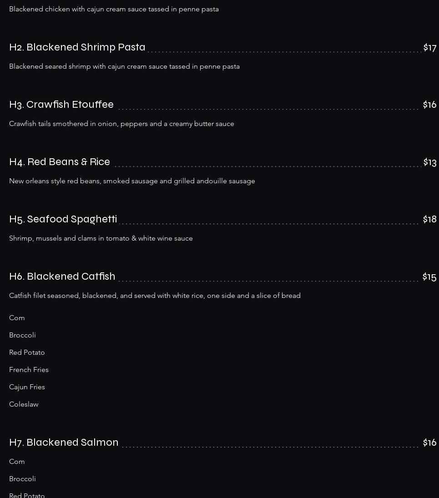
Task: Choose Broccoli side under Blackened Salmon
Action: tap(22, 479)
